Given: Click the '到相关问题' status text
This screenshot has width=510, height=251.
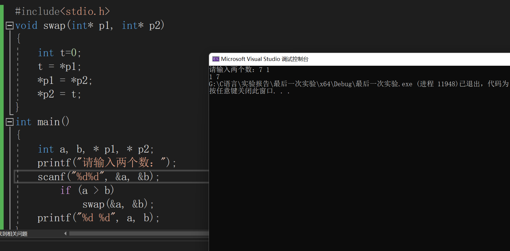Looking at the screenshot, I should tap(14, 234).
